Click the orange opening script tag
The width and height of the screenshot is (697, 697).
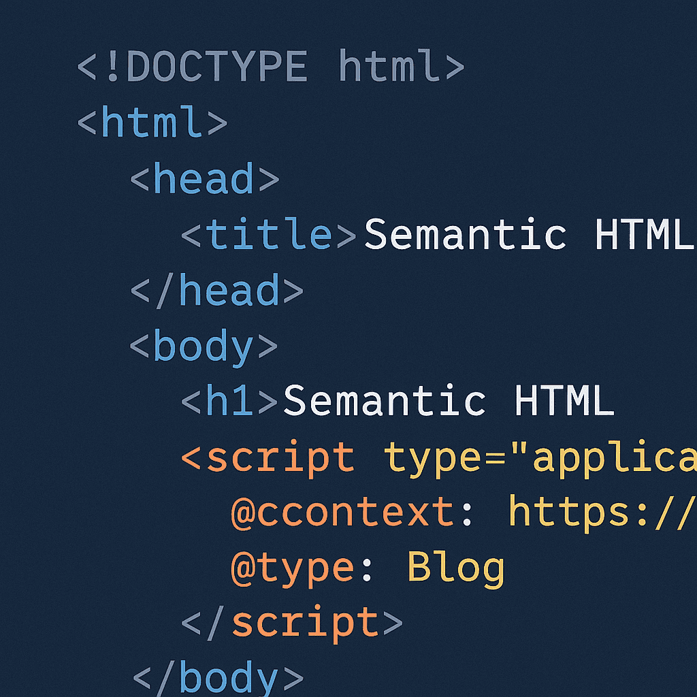(x=268, y=457)
